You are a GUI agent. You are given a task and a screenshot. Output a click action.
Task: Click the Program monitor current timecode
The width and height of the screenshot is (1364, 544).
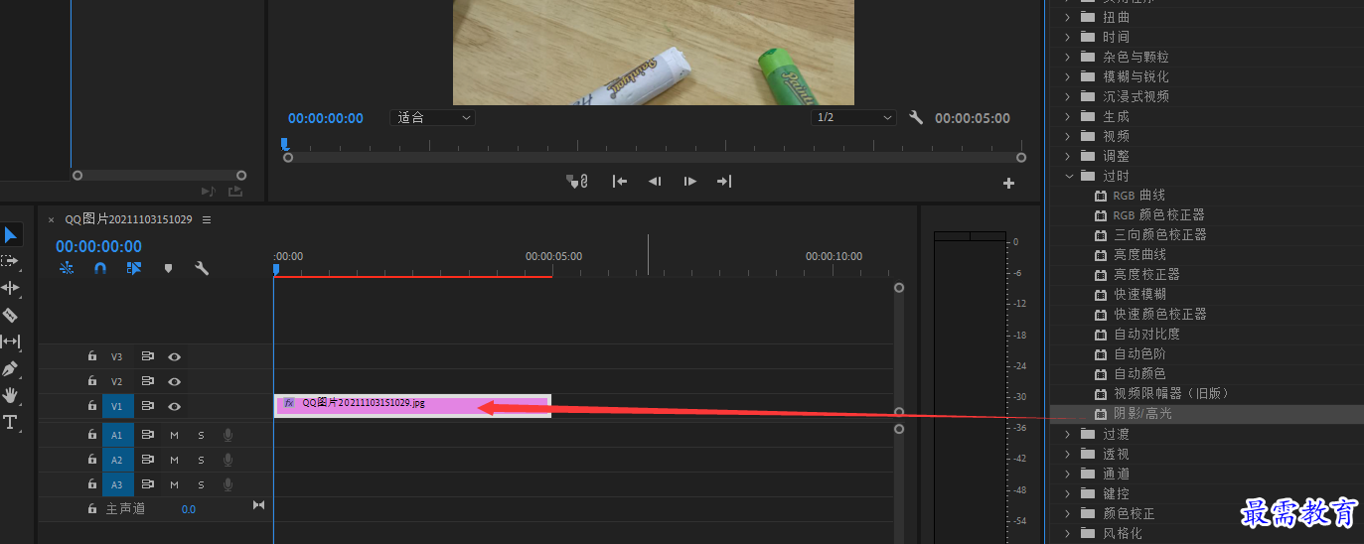click(x=326, y=118)
